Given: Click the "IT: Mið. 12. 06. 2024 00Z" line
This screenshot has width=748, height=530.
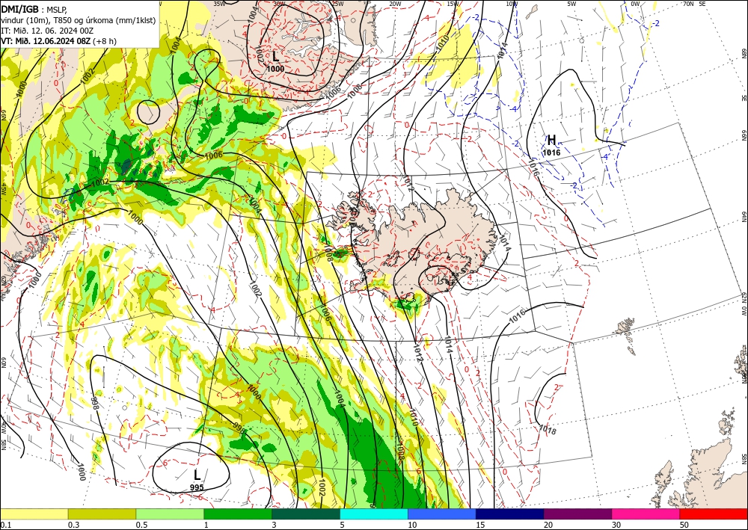Looking at the screenshot, I should point(47,31).
